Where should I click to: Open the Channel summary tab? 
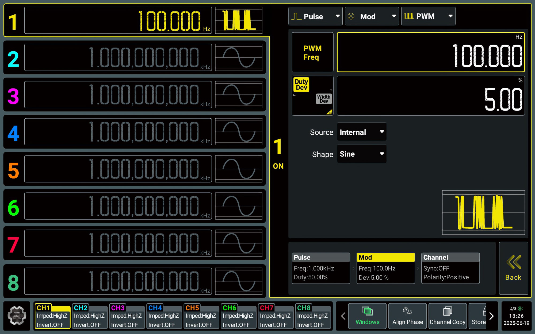[x=450, y=268]
